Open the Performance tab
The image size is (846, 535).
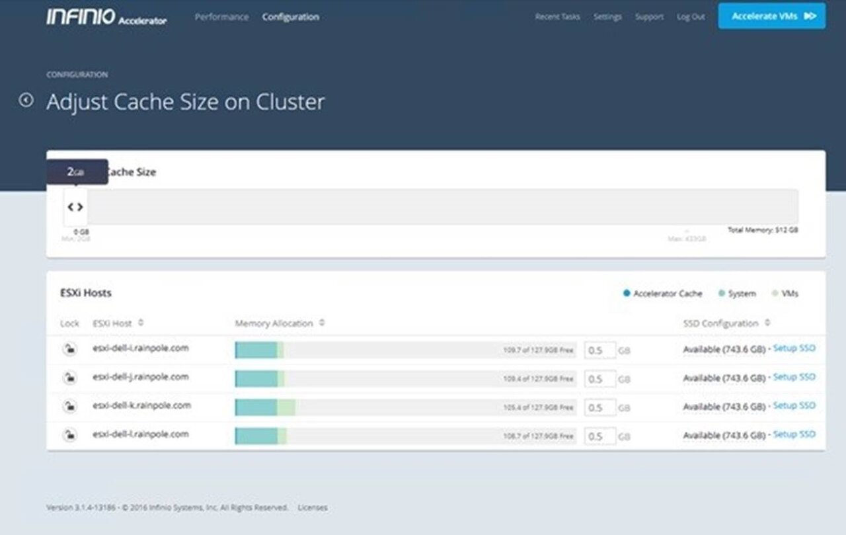pyautogui.click(x=222, y=17)
